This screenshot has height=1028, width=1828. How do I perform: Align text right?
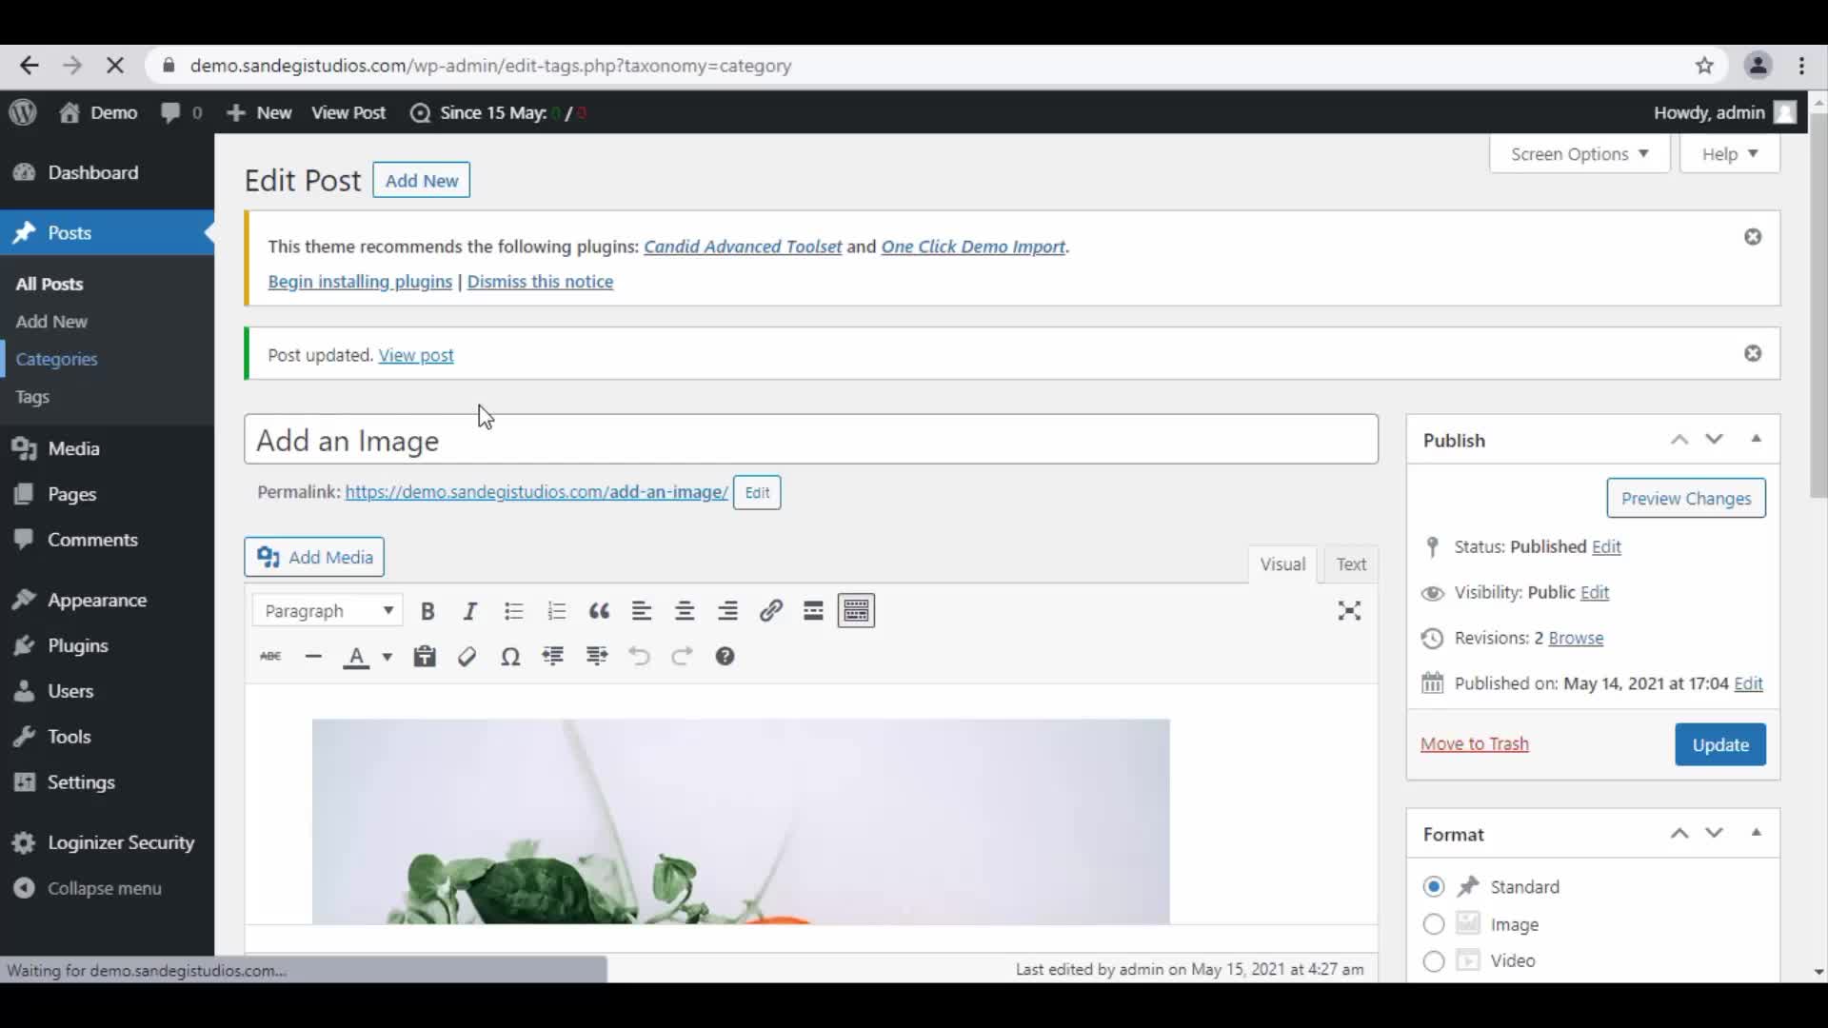727,611
